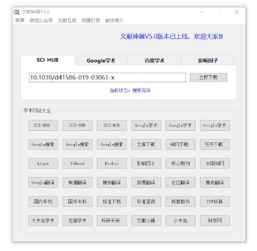Open 软件简介 in the menu bar

click(x=115, y=20)
